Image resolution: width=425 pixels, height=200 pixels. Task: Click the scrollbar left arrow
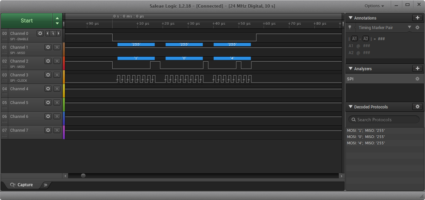(x=66, y=176)
